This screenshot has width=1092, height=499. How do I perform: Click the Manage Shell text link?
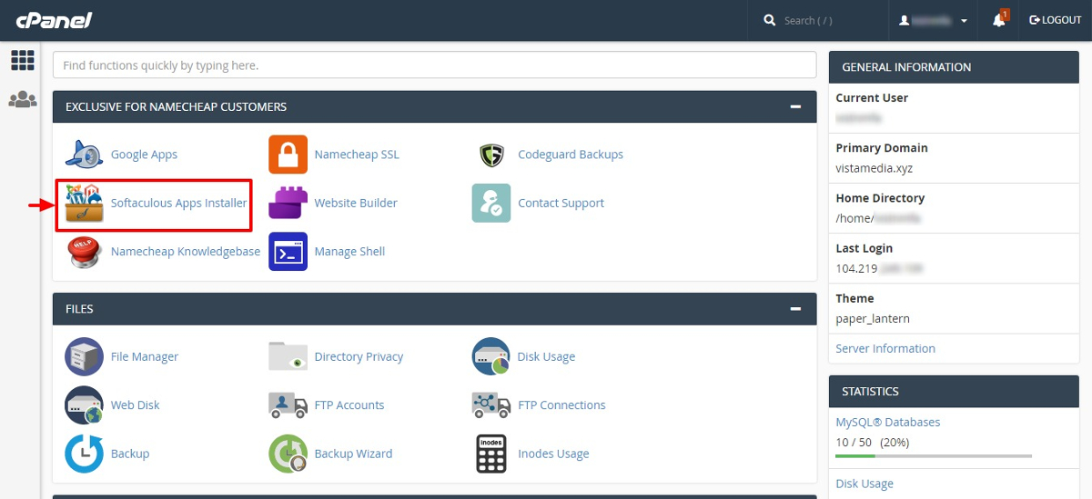pos(349,251)
